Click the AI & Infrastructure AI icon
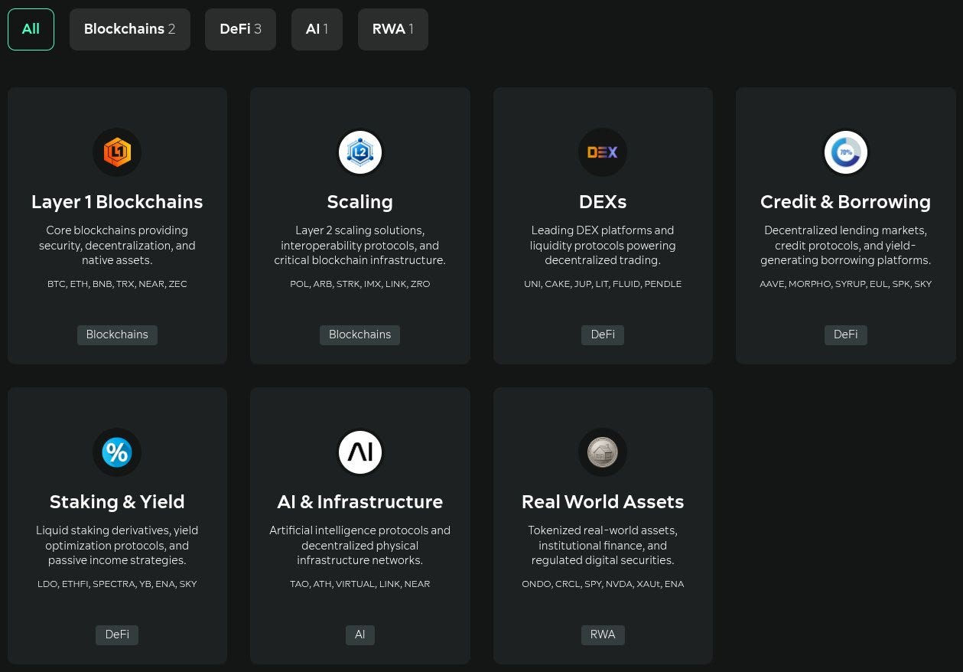Image resolution: width=963 pixels, height=672 pixels. click(x=359, y=452)
